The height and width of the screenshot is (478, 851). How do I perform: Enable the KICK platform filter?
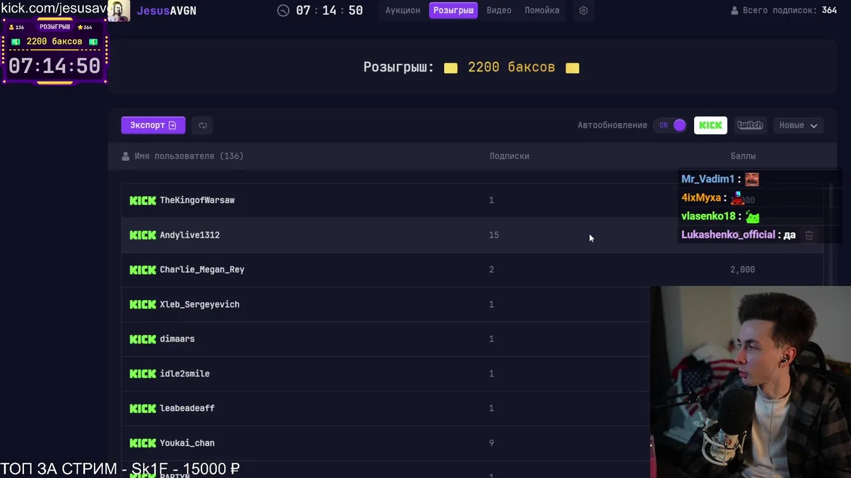[x=711, y=125]
